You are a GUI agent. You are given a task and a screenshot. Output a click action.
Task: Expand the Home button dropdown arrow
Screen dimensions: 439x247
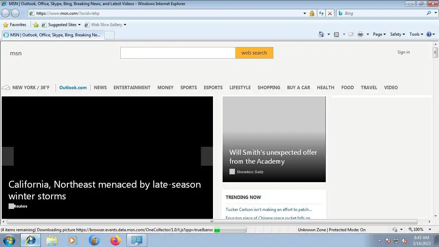tap(329, 34)
